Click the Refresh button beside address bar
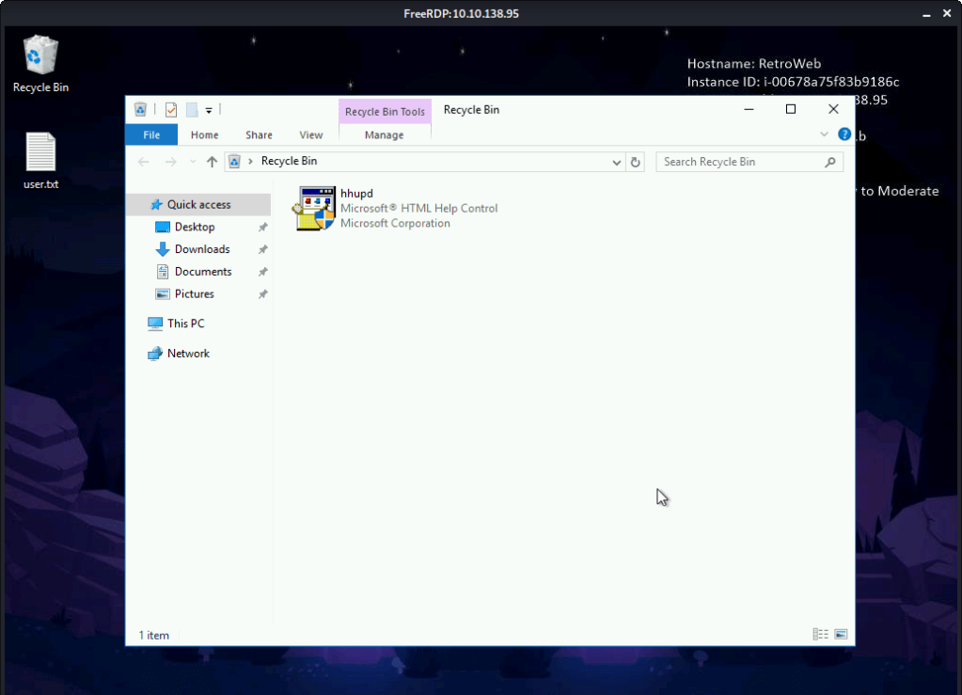 tap(636, 162)
